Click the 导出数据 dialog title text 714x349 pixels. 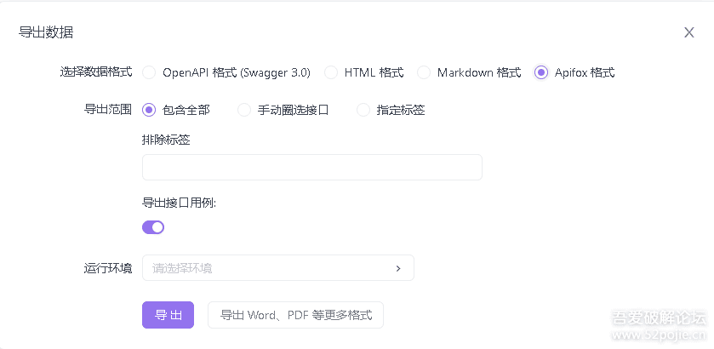46,32
